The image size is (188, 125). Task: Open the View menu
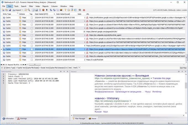tap(10, 6)
